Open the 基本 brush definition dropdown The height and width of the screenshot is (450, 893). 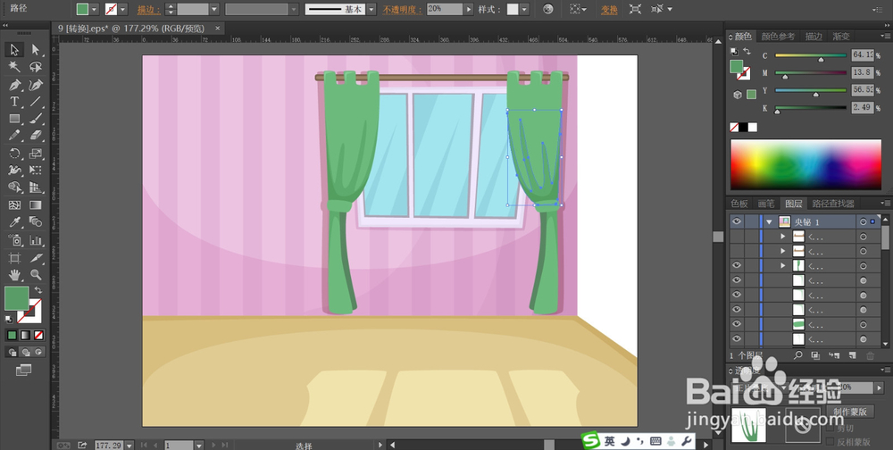(x=371, y=9)
